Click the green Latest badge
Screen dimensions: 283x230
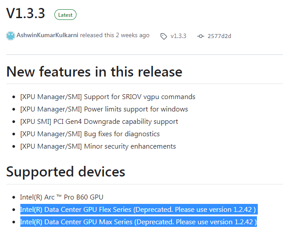[x=65, y=15]
